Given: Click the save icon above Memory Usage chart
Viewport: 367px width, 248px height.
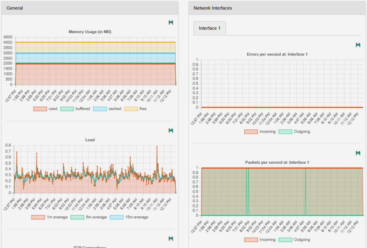Looking at the screenshot, I should 171,23.
